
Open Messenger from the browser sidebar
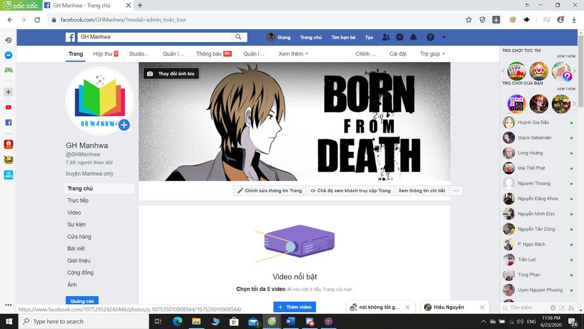click(8, 55)
